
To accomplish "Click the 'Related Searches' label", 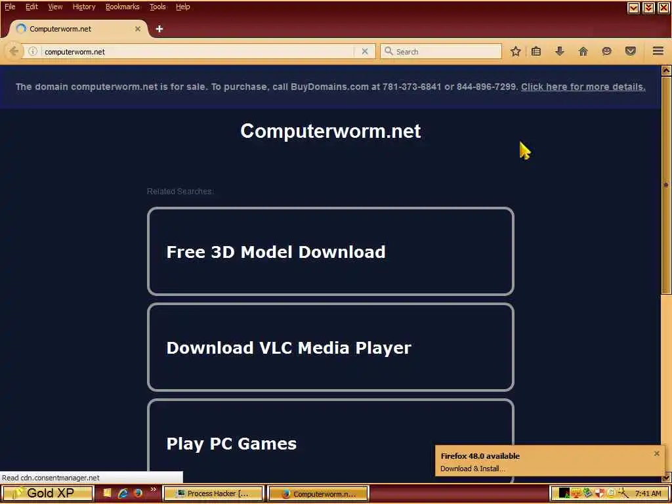I will (180, 191).
